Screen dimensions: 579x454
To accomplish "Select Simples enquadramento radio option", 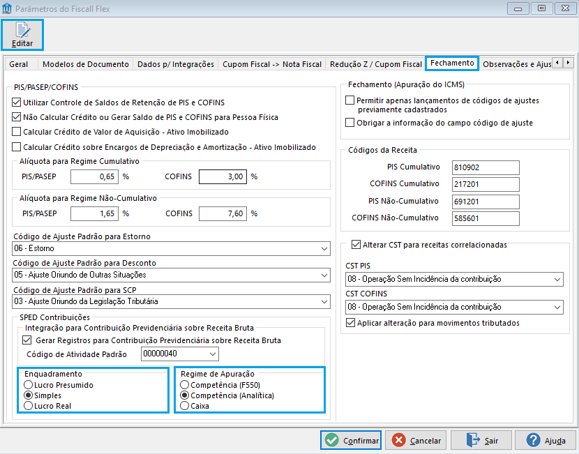I will coord(28,395).
